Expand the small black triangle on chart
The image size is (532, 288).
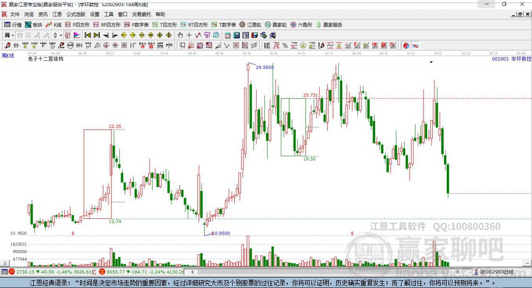(x=431, y=62)
